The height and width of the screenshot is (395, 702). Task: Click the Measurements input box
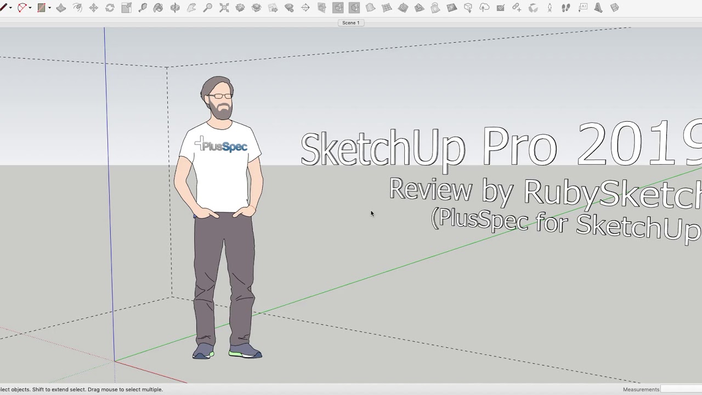[x=681, y=390]
